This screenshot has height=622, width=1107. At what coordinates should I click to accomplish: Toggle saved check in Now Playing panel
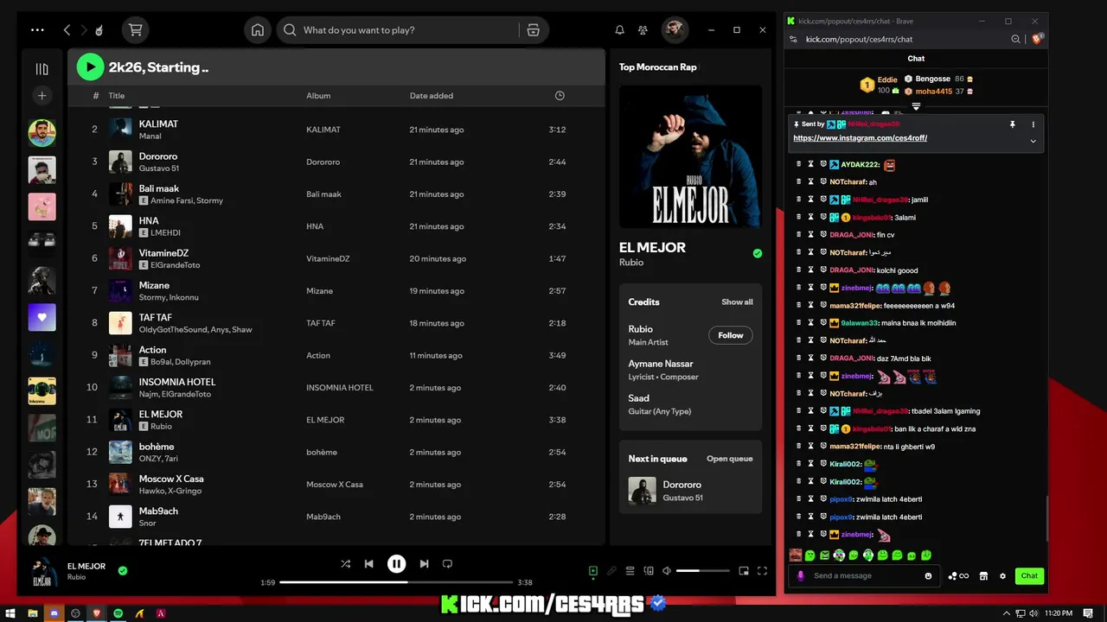pos(758,254)
